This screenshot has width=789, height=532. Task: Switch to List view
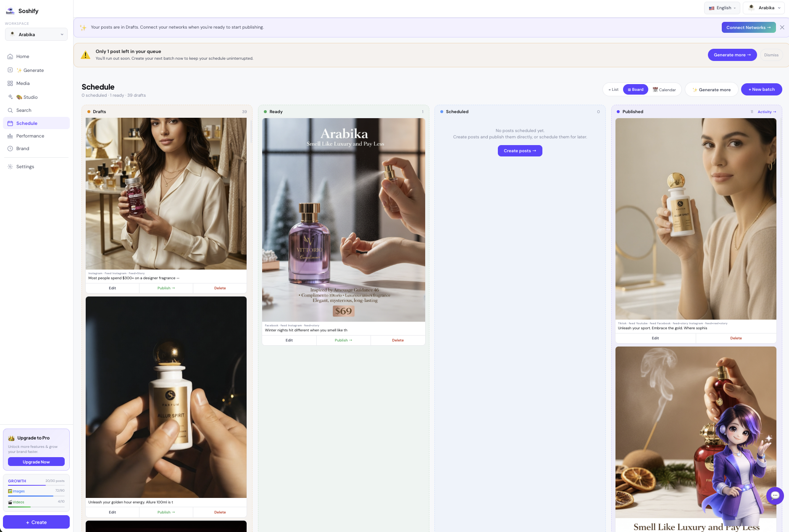[x=613, y=90]
